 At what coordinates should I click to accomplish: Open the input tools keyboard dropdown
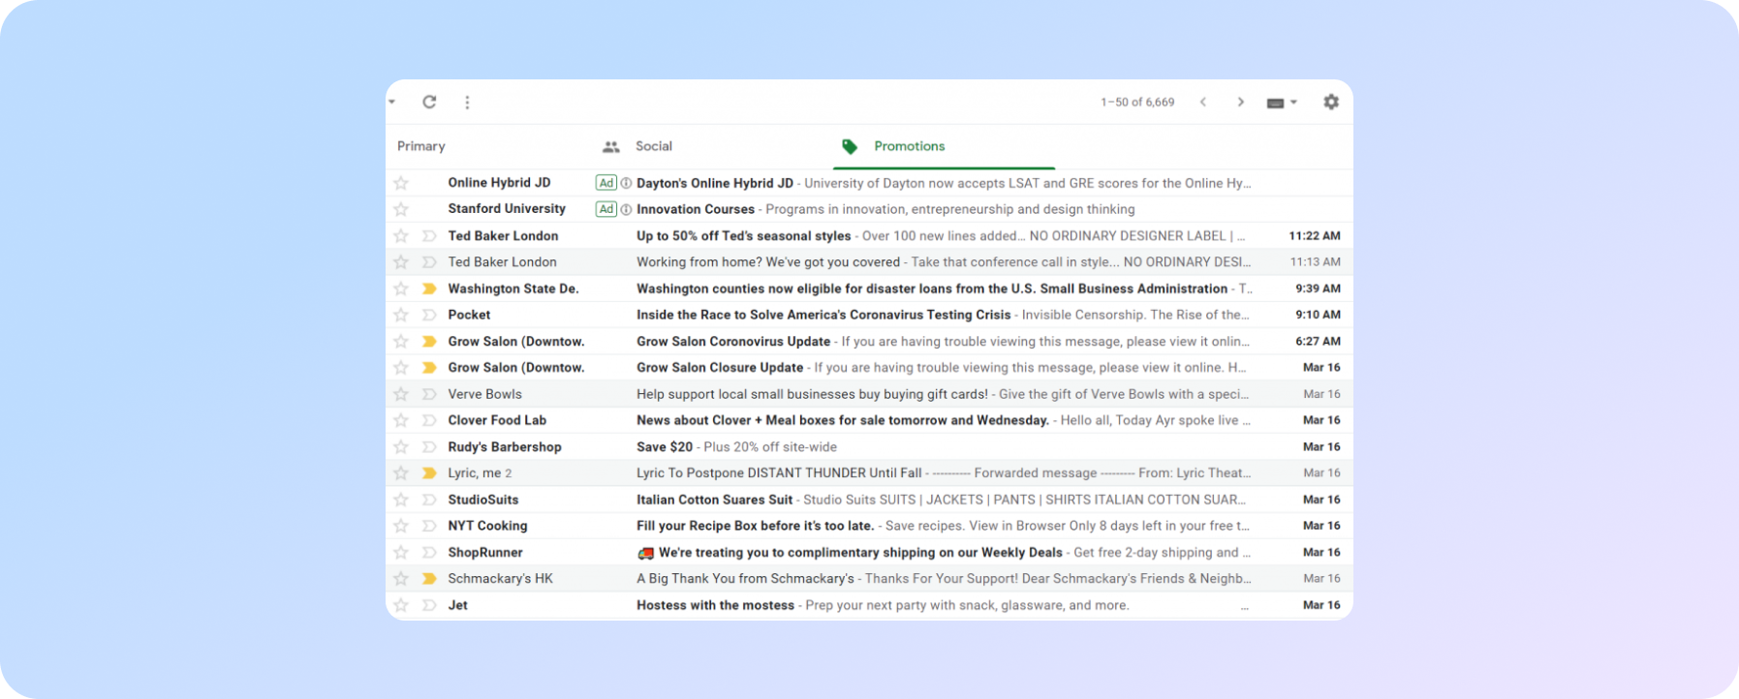click(1282, 103)
